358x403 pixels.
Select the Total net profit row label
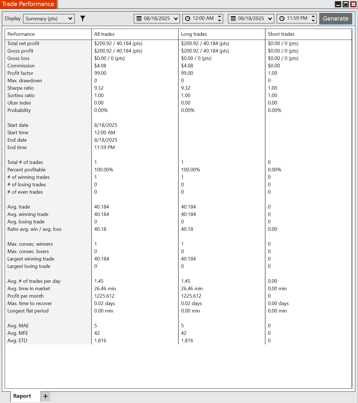tap(23, 43)
